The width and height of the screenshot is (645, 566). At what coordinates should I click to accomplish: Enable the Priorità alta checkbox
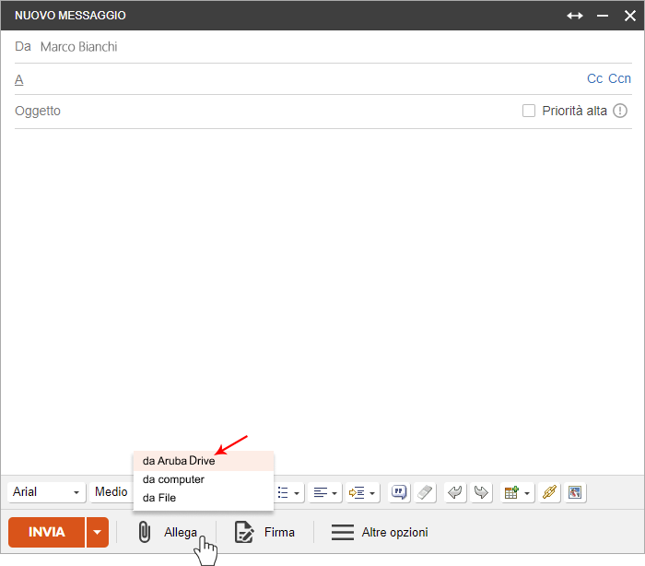coord(529,111)
